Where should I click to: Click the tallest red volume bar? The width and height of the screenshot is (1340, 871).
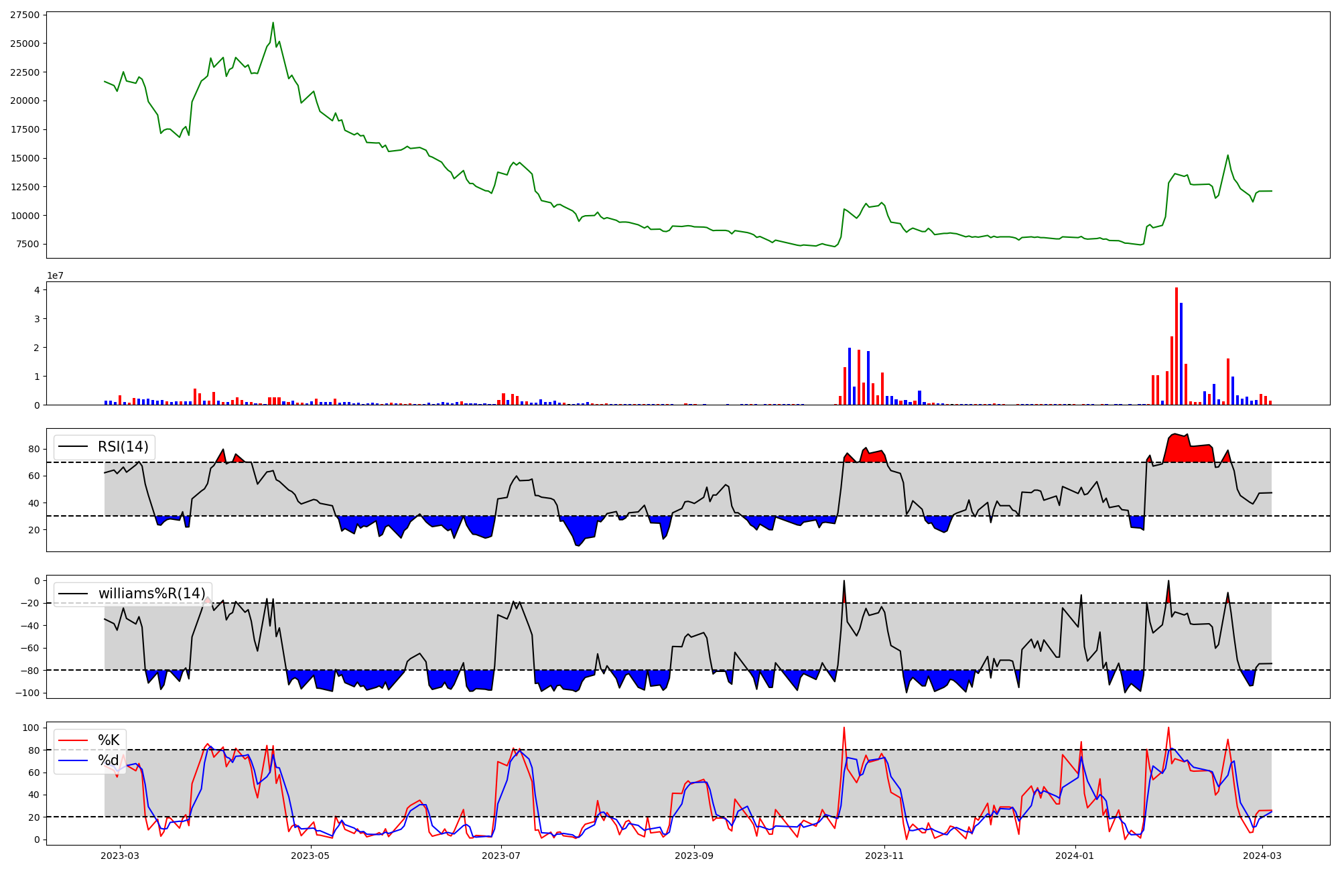[1177, 346]
